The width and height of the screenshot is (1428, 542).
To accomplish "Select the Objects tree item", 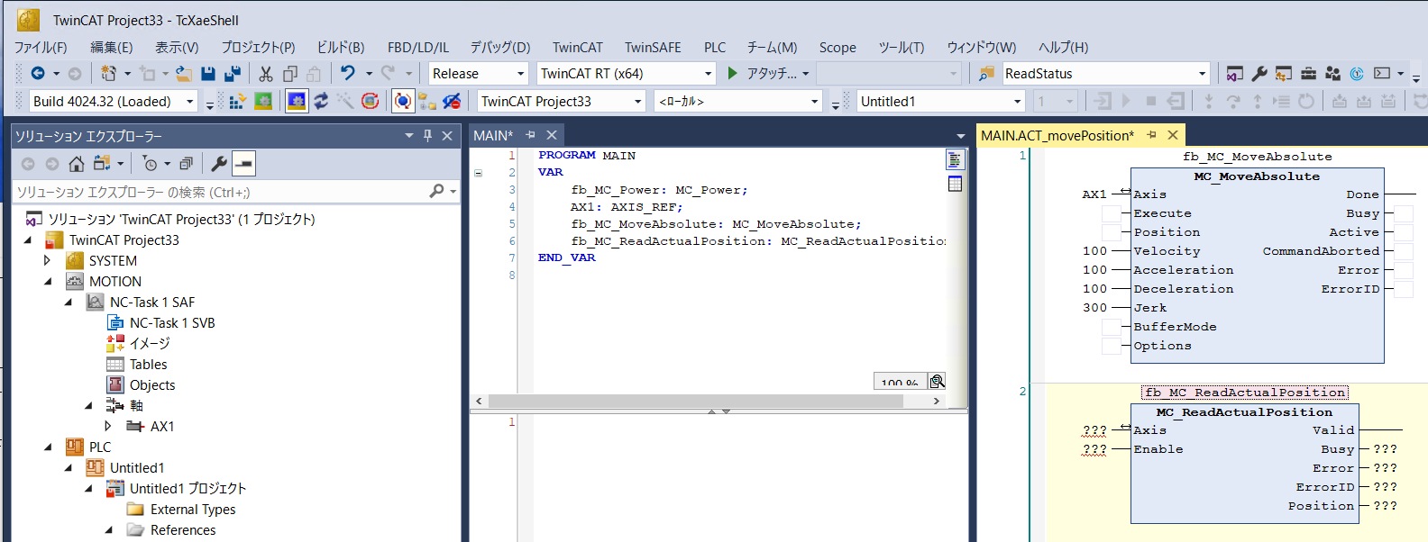I will tap(152, 385).
